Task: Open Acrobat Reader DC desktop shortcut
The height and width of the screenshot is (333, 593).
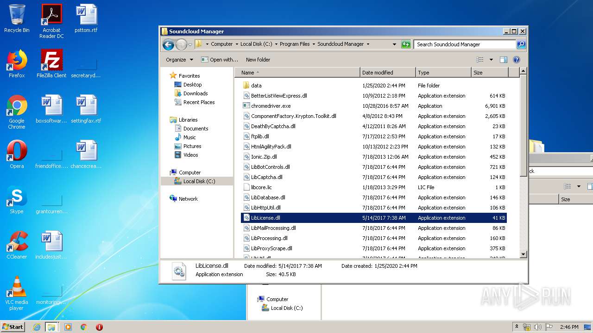Action: click(x=51, y=21)
